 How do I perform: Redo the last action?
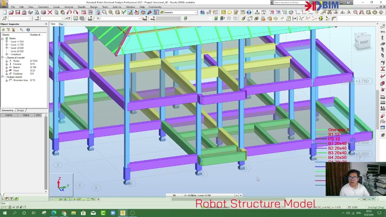pos(75,12)
